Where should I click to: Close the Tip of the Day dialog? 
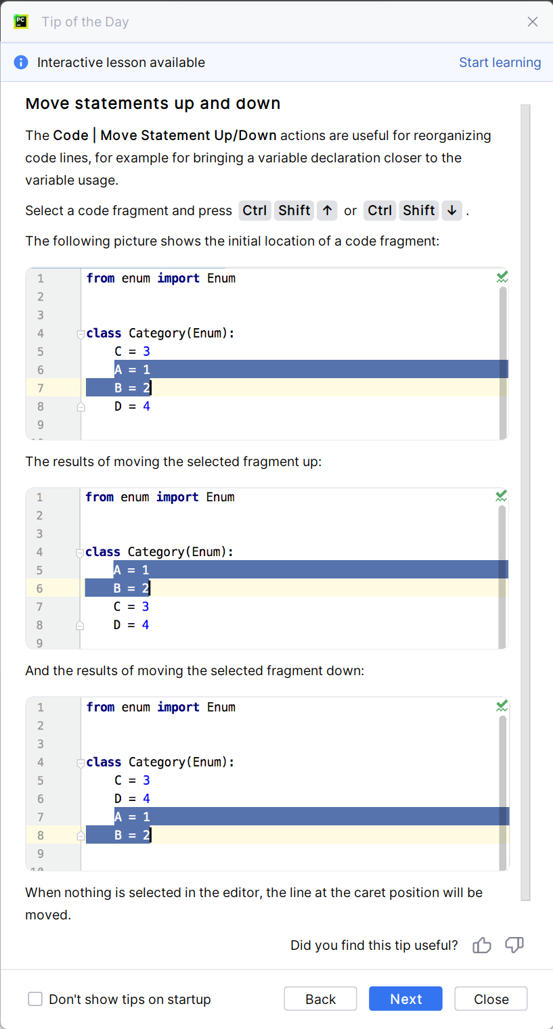point(533,22)
